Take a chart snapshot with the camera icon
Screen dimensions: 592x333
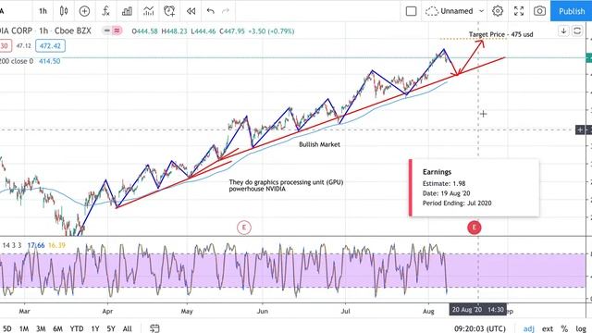pyautogui.click(x=539, y=11)
